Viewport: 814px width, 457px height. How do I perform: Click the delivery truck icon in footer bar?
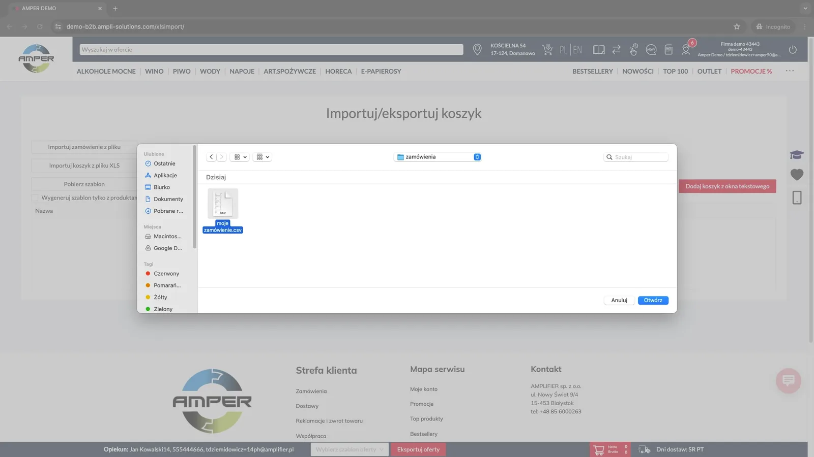coord(644,449)
